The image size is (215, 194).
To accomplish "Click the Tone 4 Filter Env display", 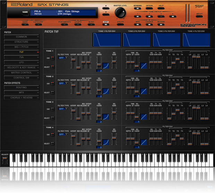I will [x=196, y=40].
